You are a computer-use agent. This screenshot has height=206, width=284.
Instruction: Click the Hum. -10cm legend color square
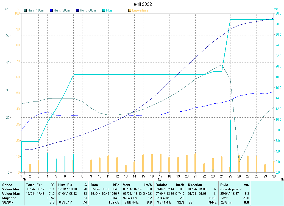tap(25, 10)
